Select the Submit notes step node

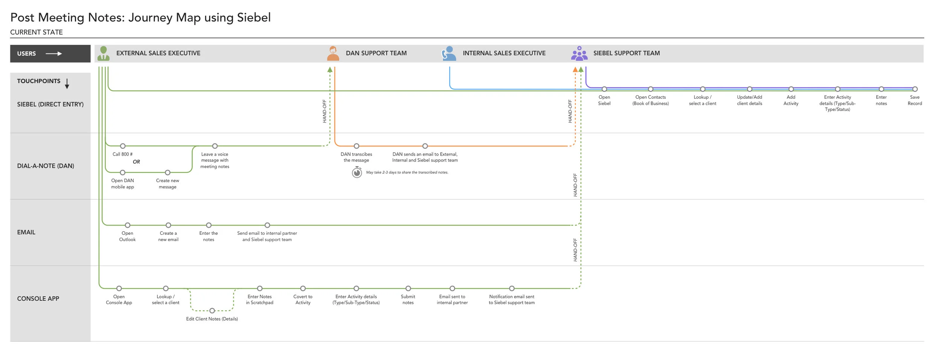(408, 289)
